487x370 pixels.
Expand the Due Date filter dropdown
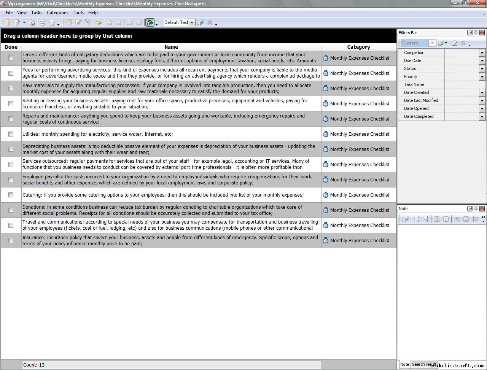[482, 60]
